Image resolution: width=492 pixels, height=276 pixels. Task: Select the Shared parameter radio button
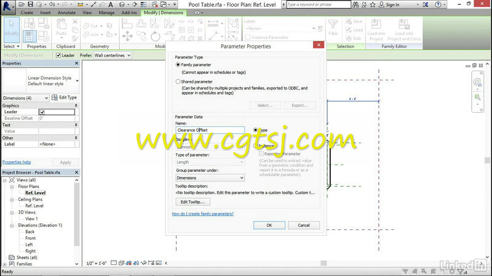point(178,82)
